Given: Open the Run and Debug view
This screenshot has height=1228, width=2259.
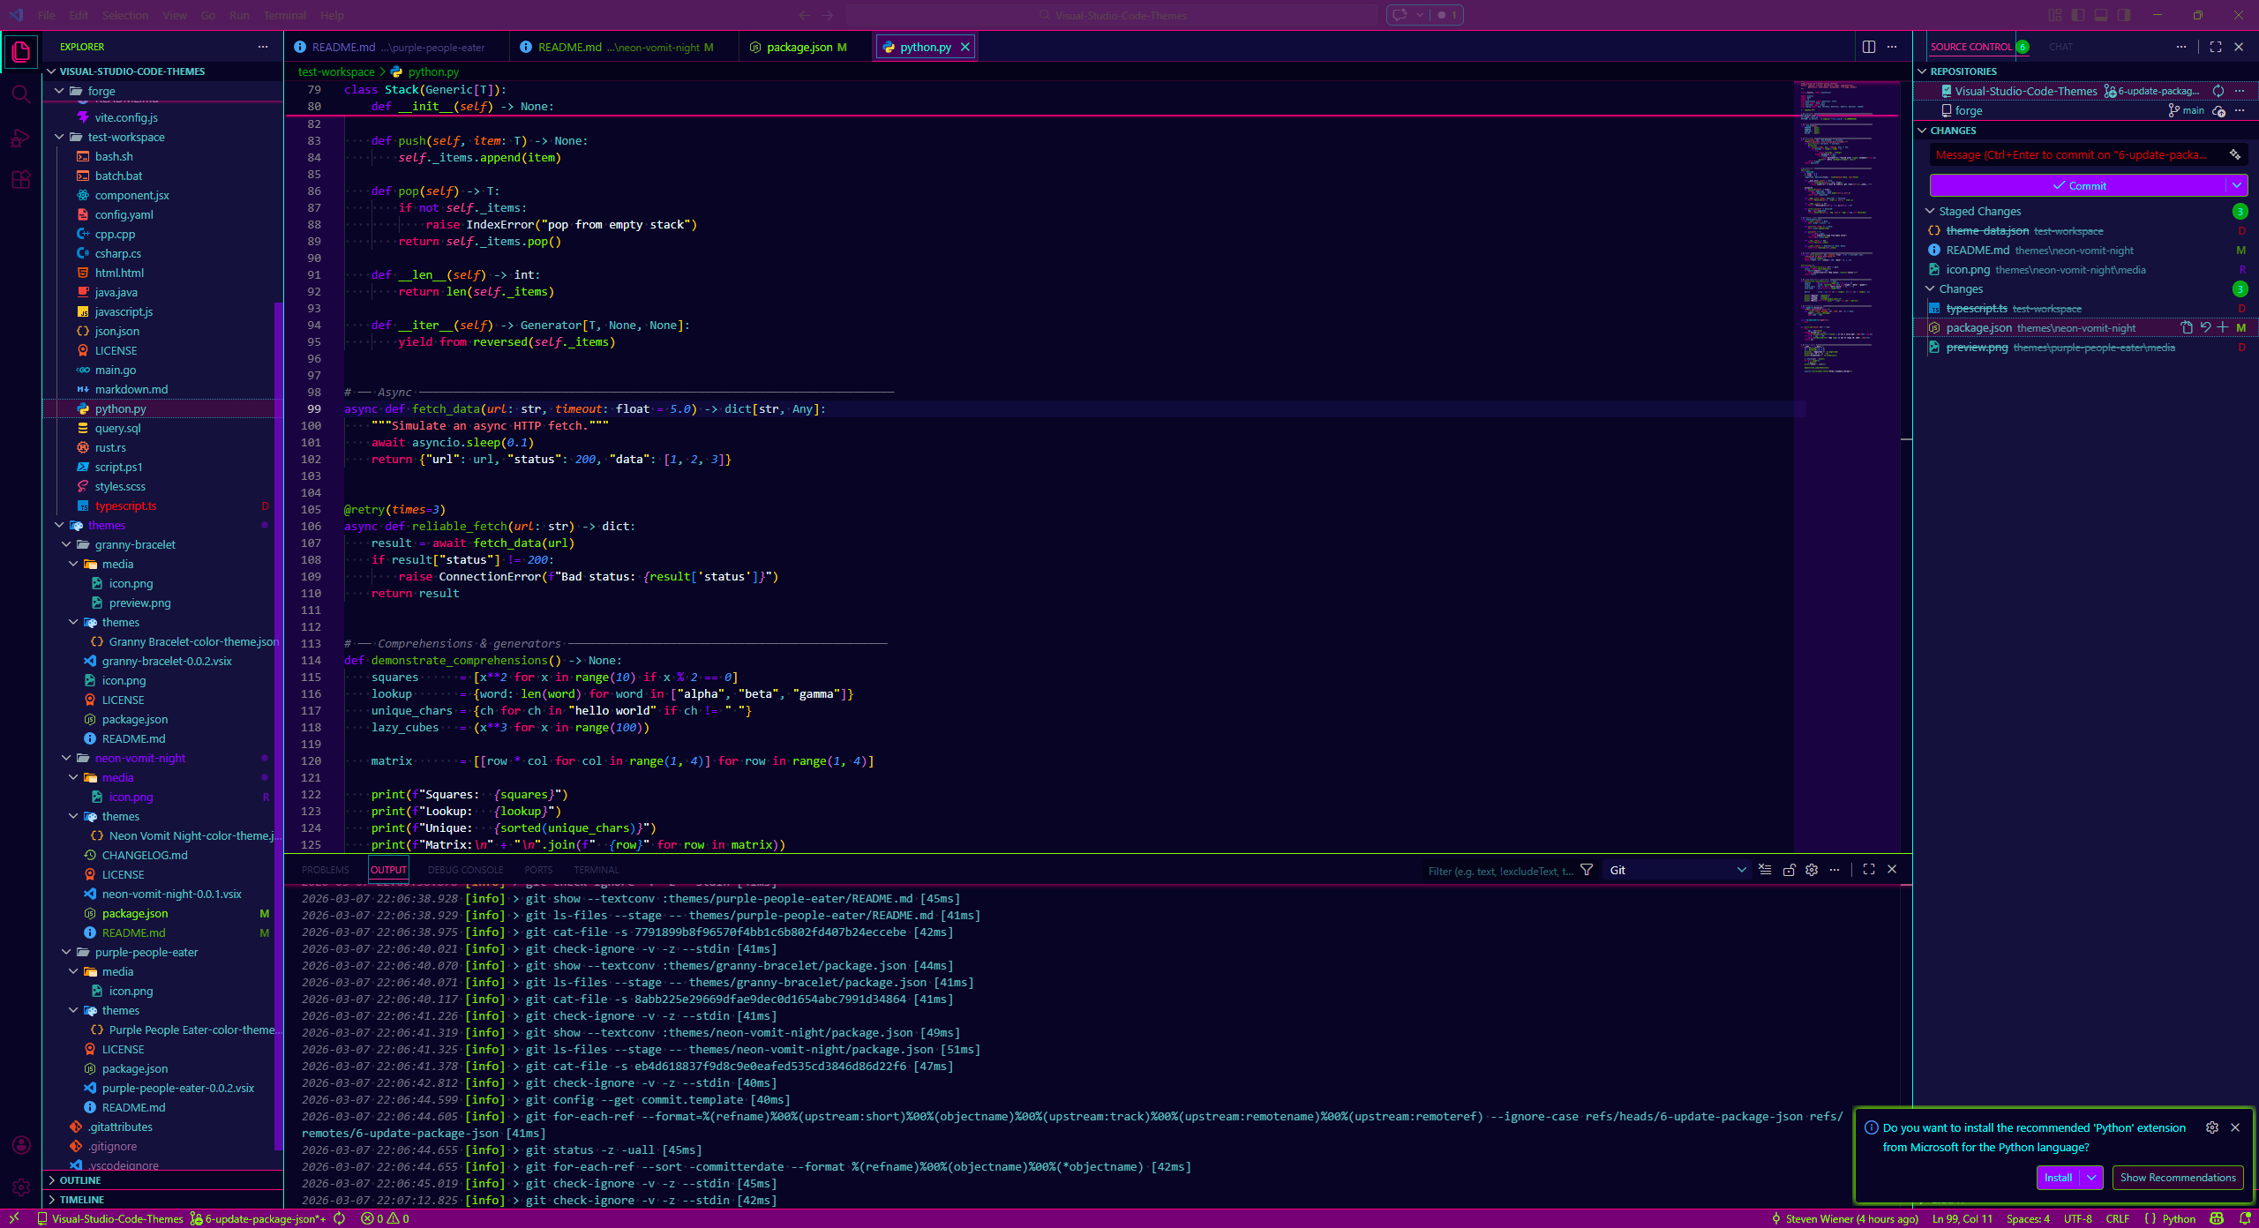Looking at the screenshot, I should (x=21, y=138).
